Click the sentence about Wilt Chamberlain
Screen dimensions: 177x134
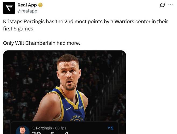(x=42, y=43)
